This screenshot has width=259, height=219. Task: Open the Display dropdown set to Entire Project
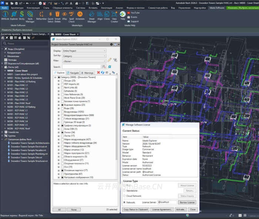pyautogui.click(x=84, y=51)
